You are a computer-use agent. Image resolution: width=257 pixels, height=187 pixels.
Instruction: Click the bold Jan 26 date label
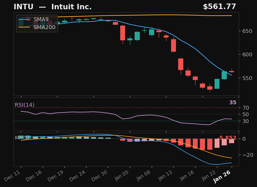[x=222, y=176]
